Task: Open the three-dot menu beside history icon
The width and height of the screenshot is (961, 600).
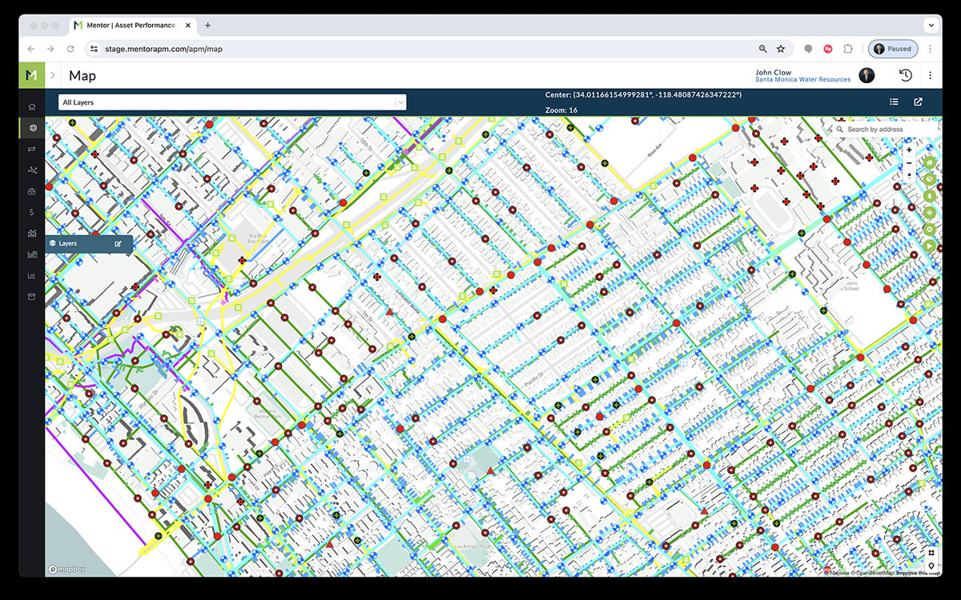Action: pos(930,75)
